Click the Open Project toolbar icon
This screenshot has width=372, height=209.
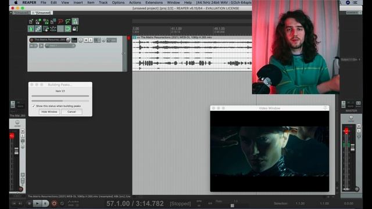pos(38,21)
